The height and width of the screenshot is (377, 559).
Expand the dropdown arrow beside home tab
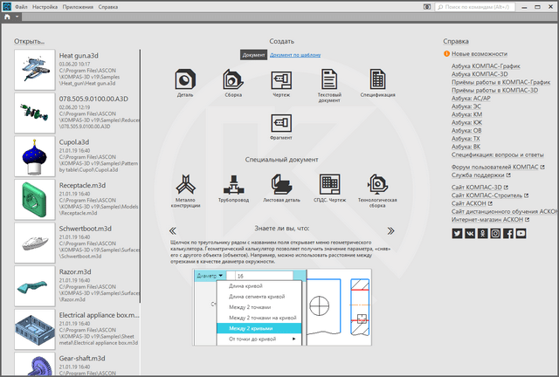coord(18,17)
